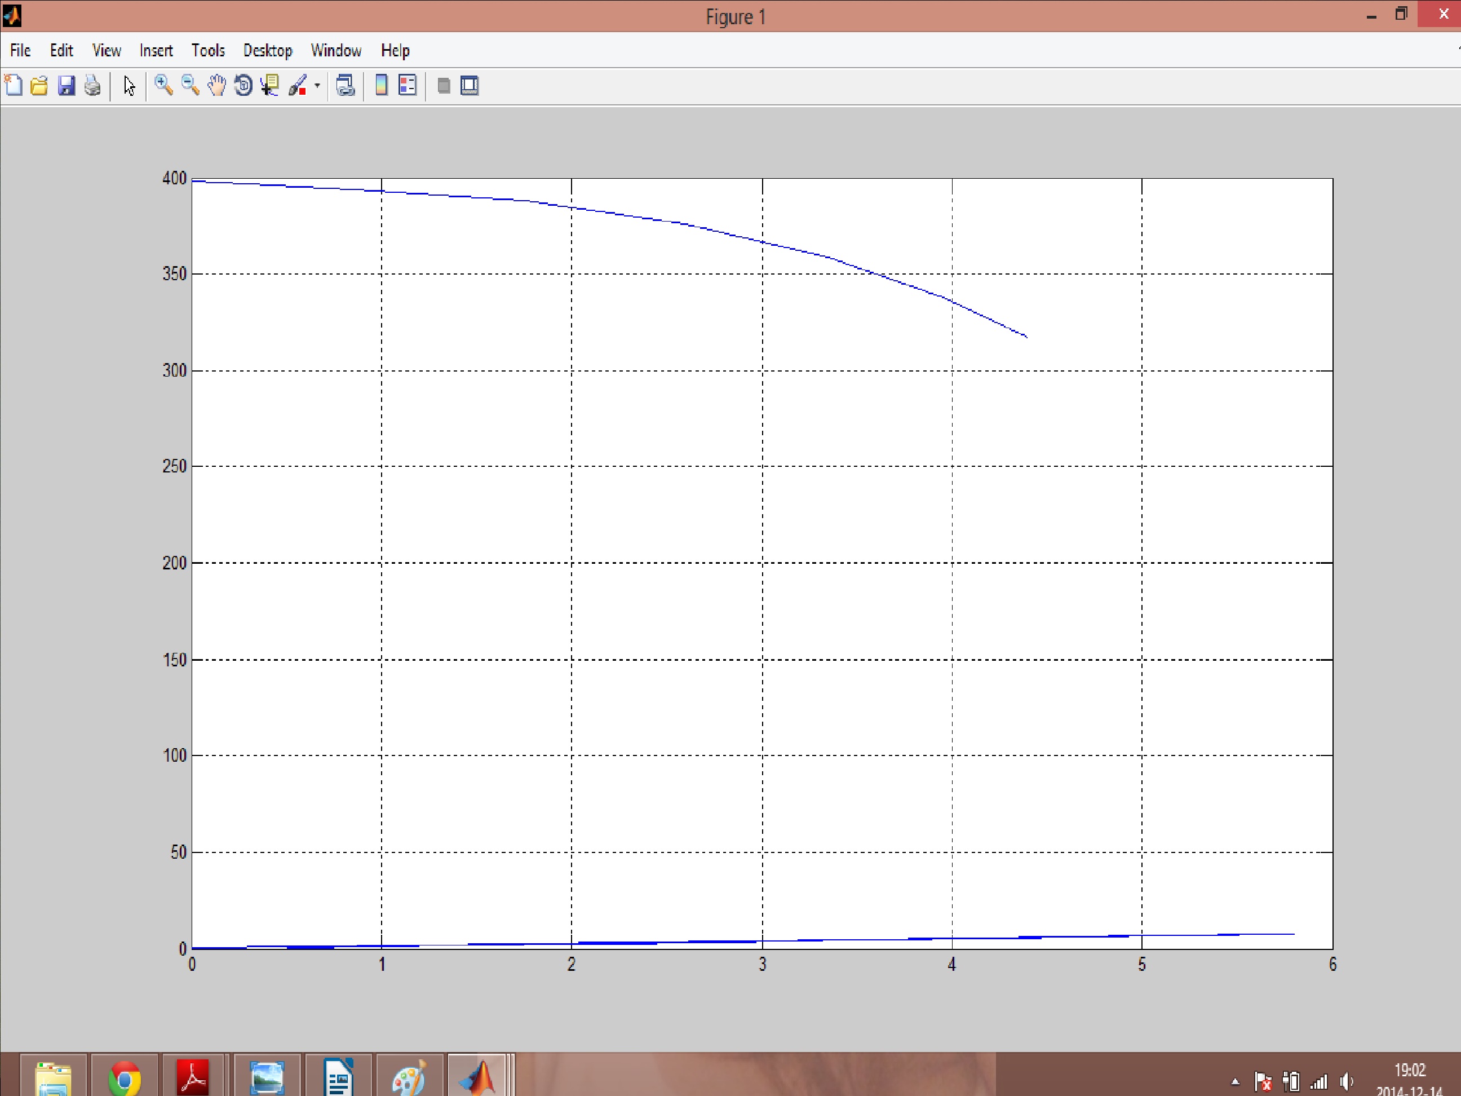Open the Tools menu
The height and width of the screenshot is (1096, 1461).
point(208,51)
